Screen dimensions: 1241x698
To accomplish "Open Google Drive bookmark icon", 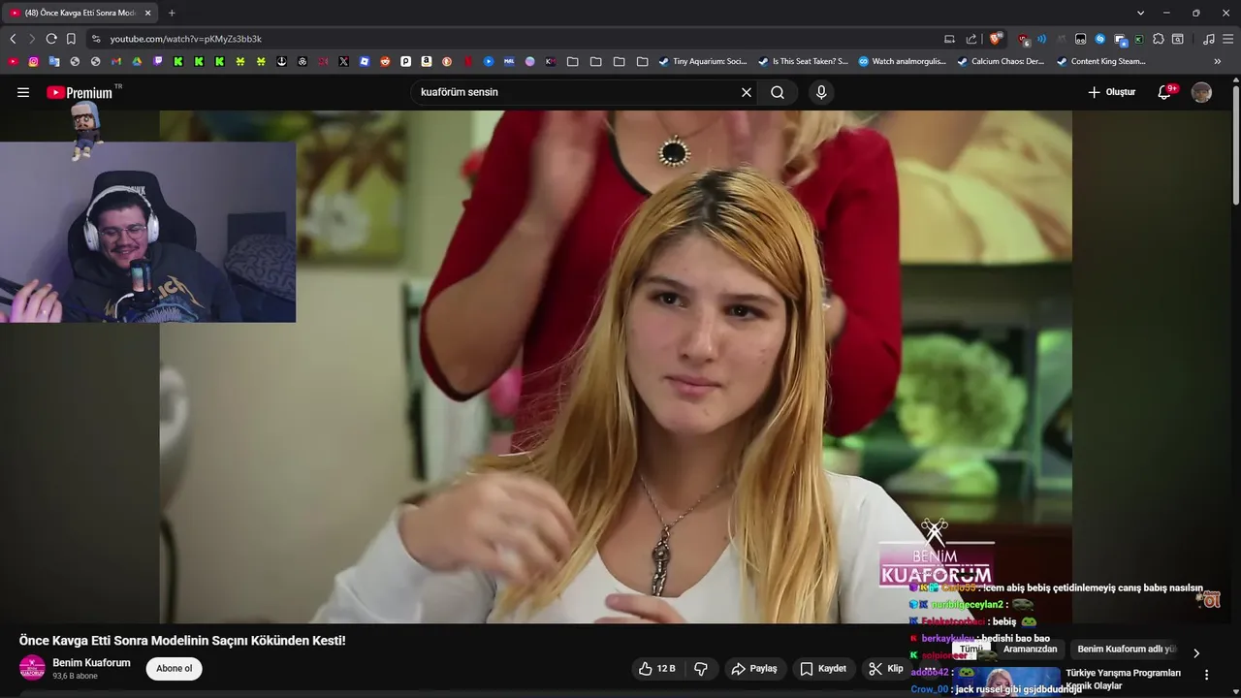I will point(137,61).
